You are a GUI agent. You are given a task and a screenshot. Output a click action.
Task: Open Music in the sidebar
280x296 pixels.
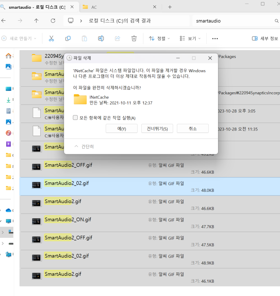[8, 133]
